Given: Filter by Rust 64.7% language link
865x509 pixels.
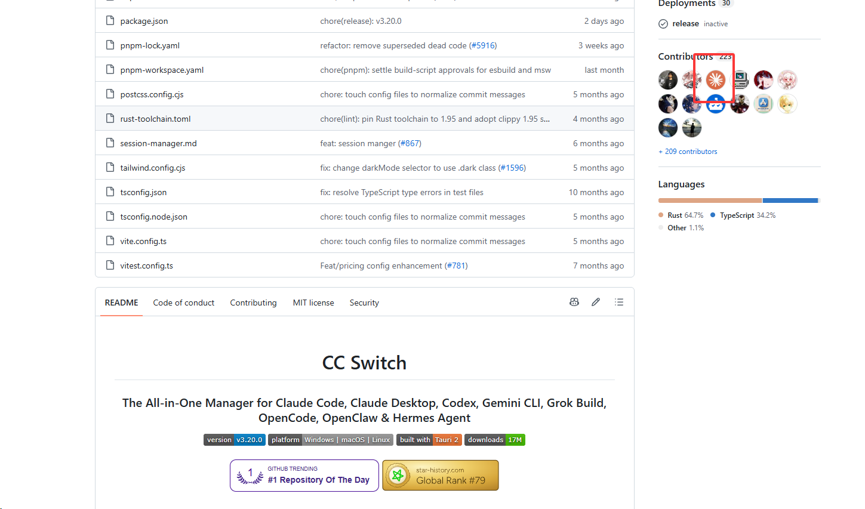Looking at the screenshot, I should point(681,215).
